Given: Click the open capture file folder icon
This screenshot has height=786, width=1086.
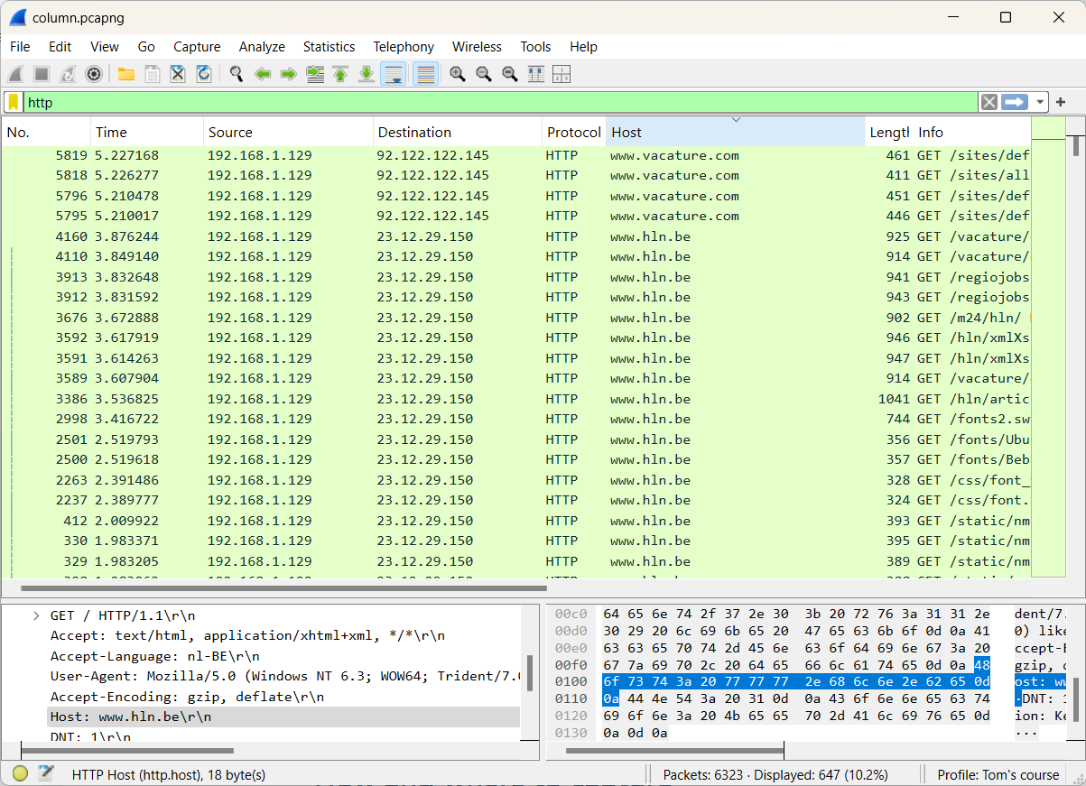Looking at the screenshot, I should pyautogui.click(x=126, y=74).
